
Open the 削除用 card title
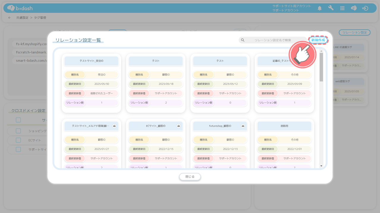pyautogui.click(x=284, y=126)
